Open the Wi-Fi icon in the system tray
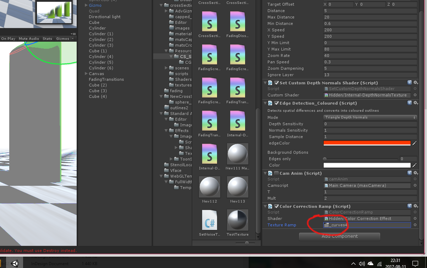 (x=379, y=264)
